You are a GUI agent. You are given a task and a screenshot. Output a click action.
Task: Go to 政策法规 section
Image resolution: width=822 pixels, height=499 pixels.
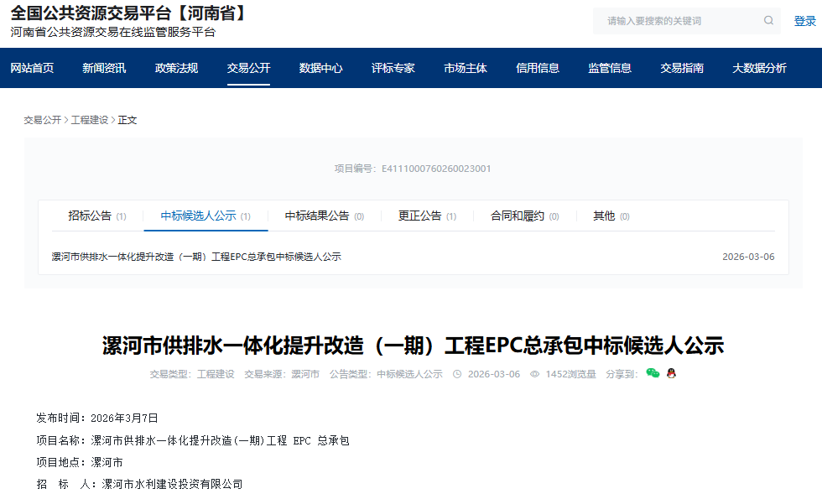176,68
